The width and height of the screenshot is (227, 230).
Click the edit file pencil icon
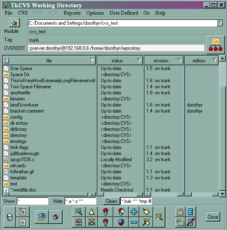pos(22,211)
